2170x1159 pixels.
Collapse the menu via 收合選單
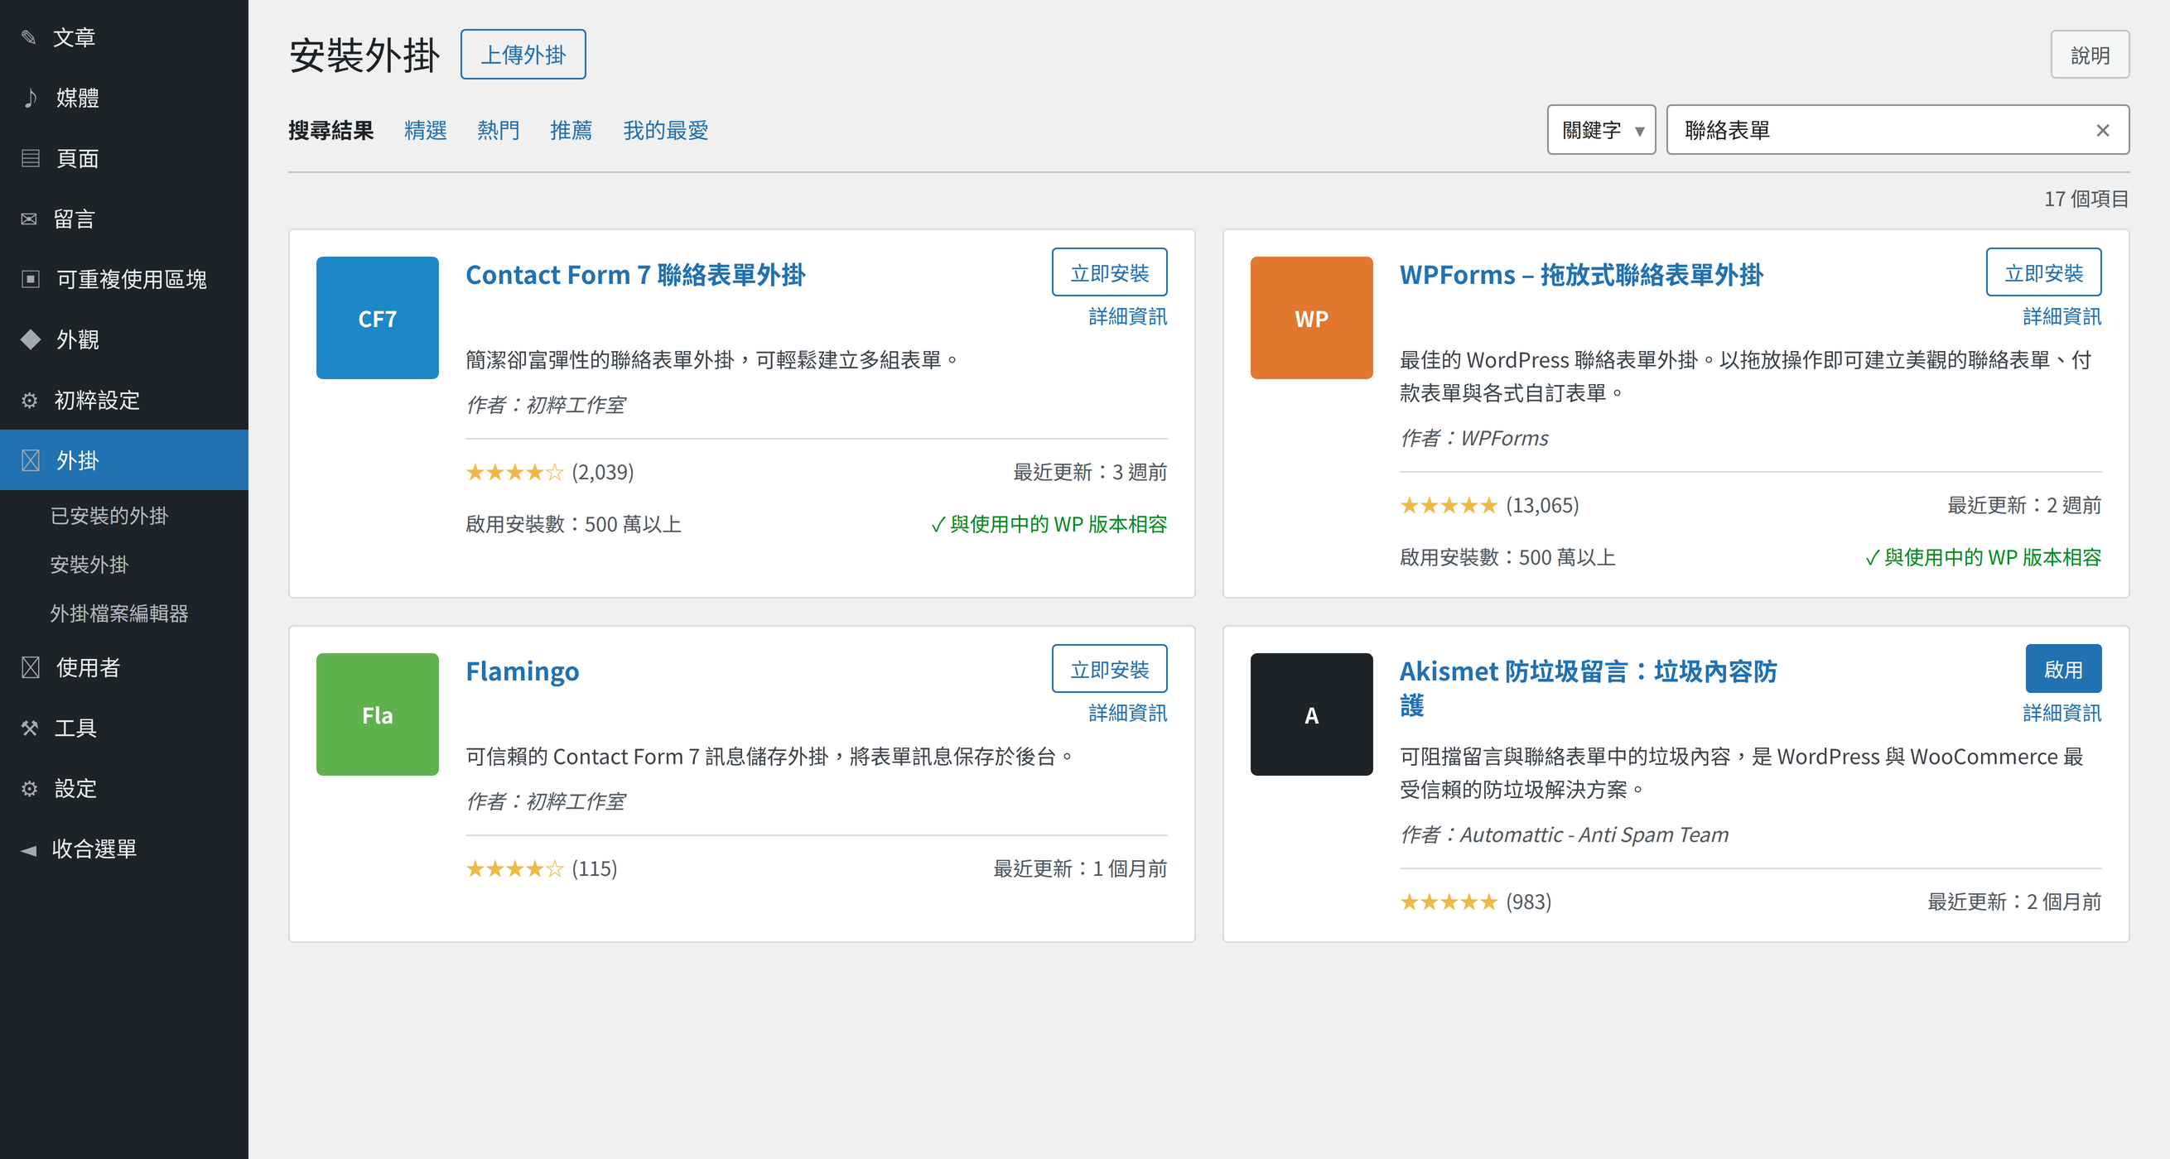click(124, 849)
